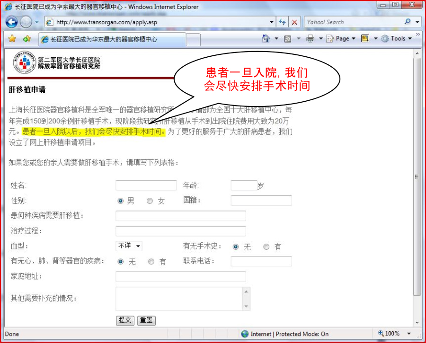426x343 pixels.
Task: Open the zoom level 100% dropdown
Action: click(409, 334)
